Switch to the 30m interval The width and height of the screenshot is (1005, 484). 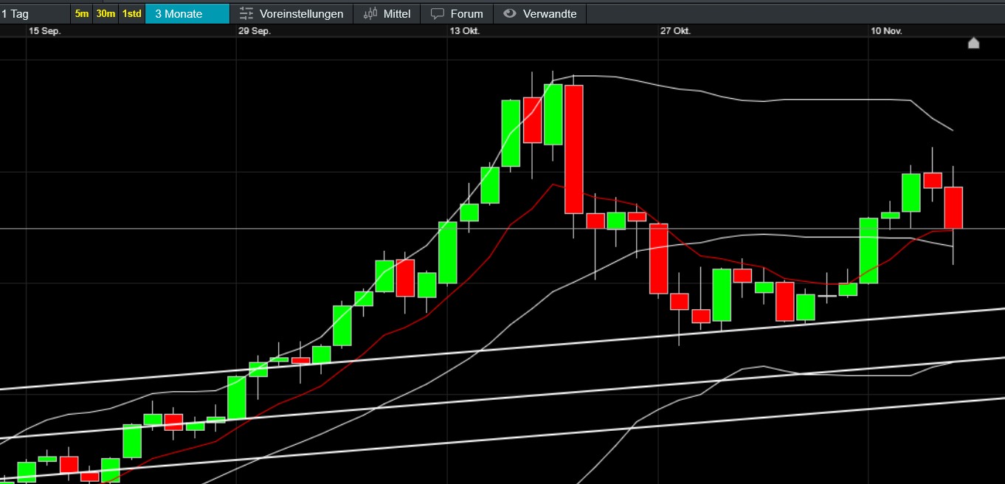(106, 14)
